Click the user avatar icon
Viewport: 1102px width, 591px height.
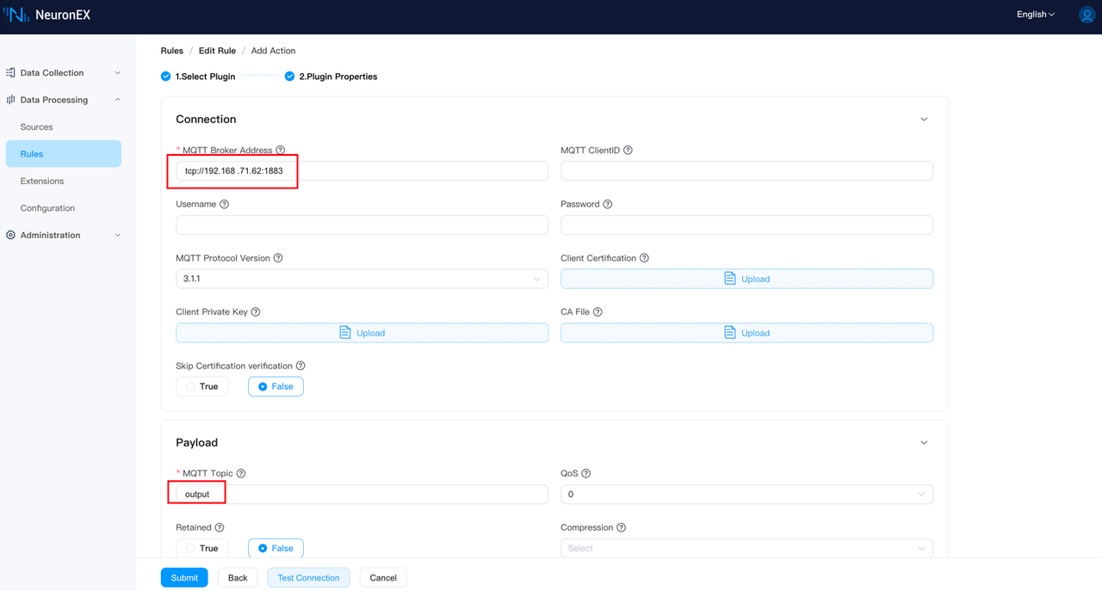pos(1087,15)
